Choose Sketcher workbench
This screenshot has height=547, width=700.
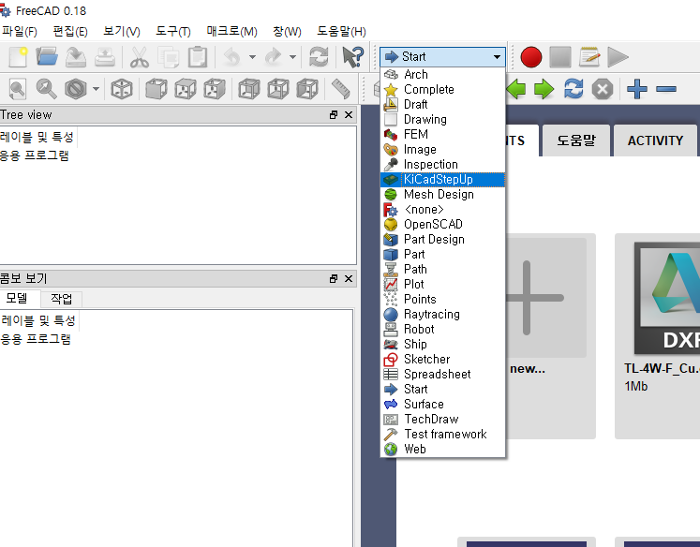coord(442,359)
